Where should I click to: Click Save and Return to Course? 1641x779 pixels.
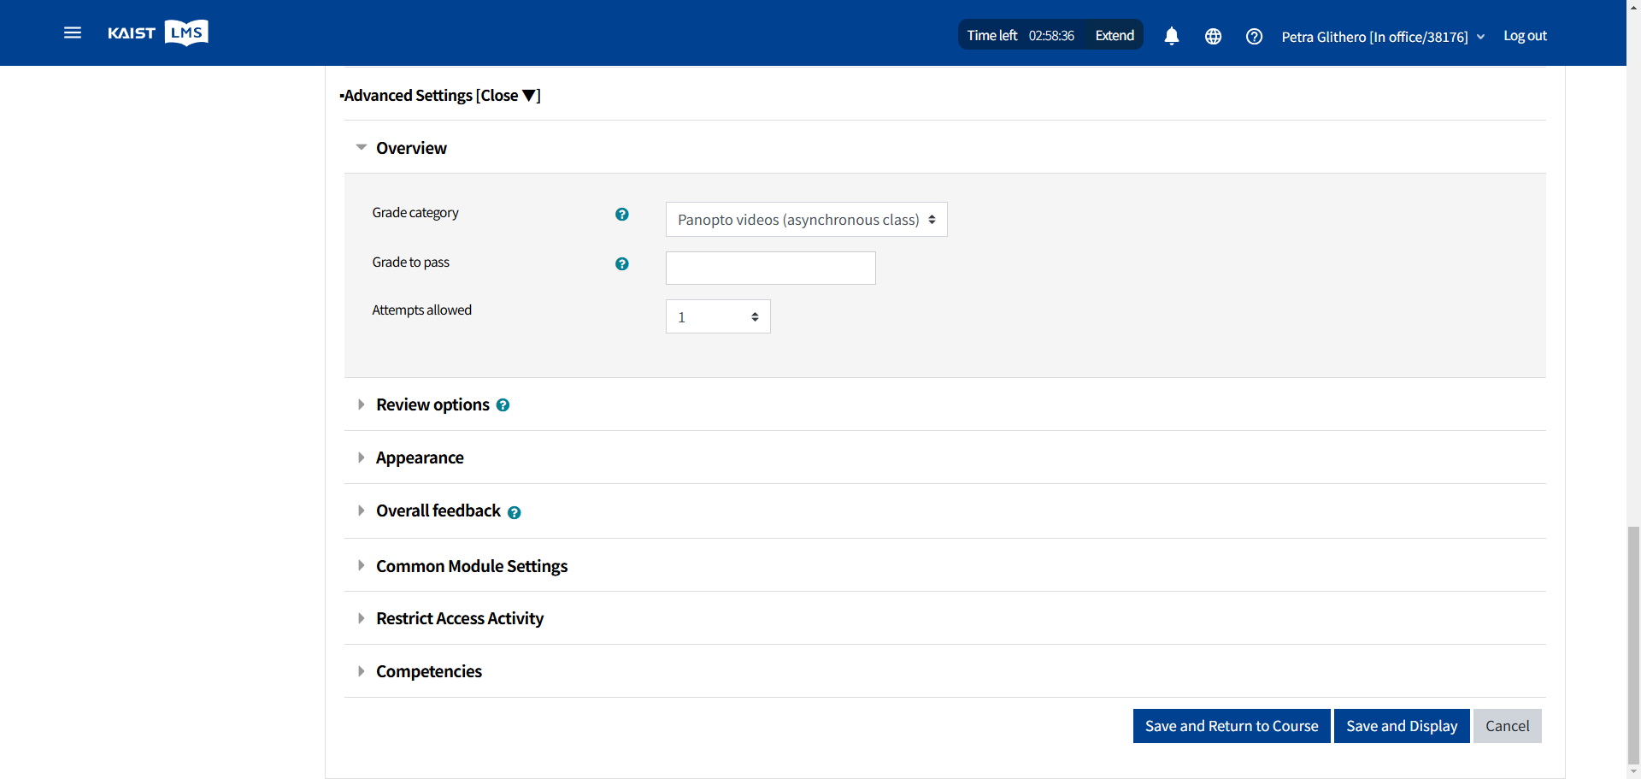(1231, 726)
